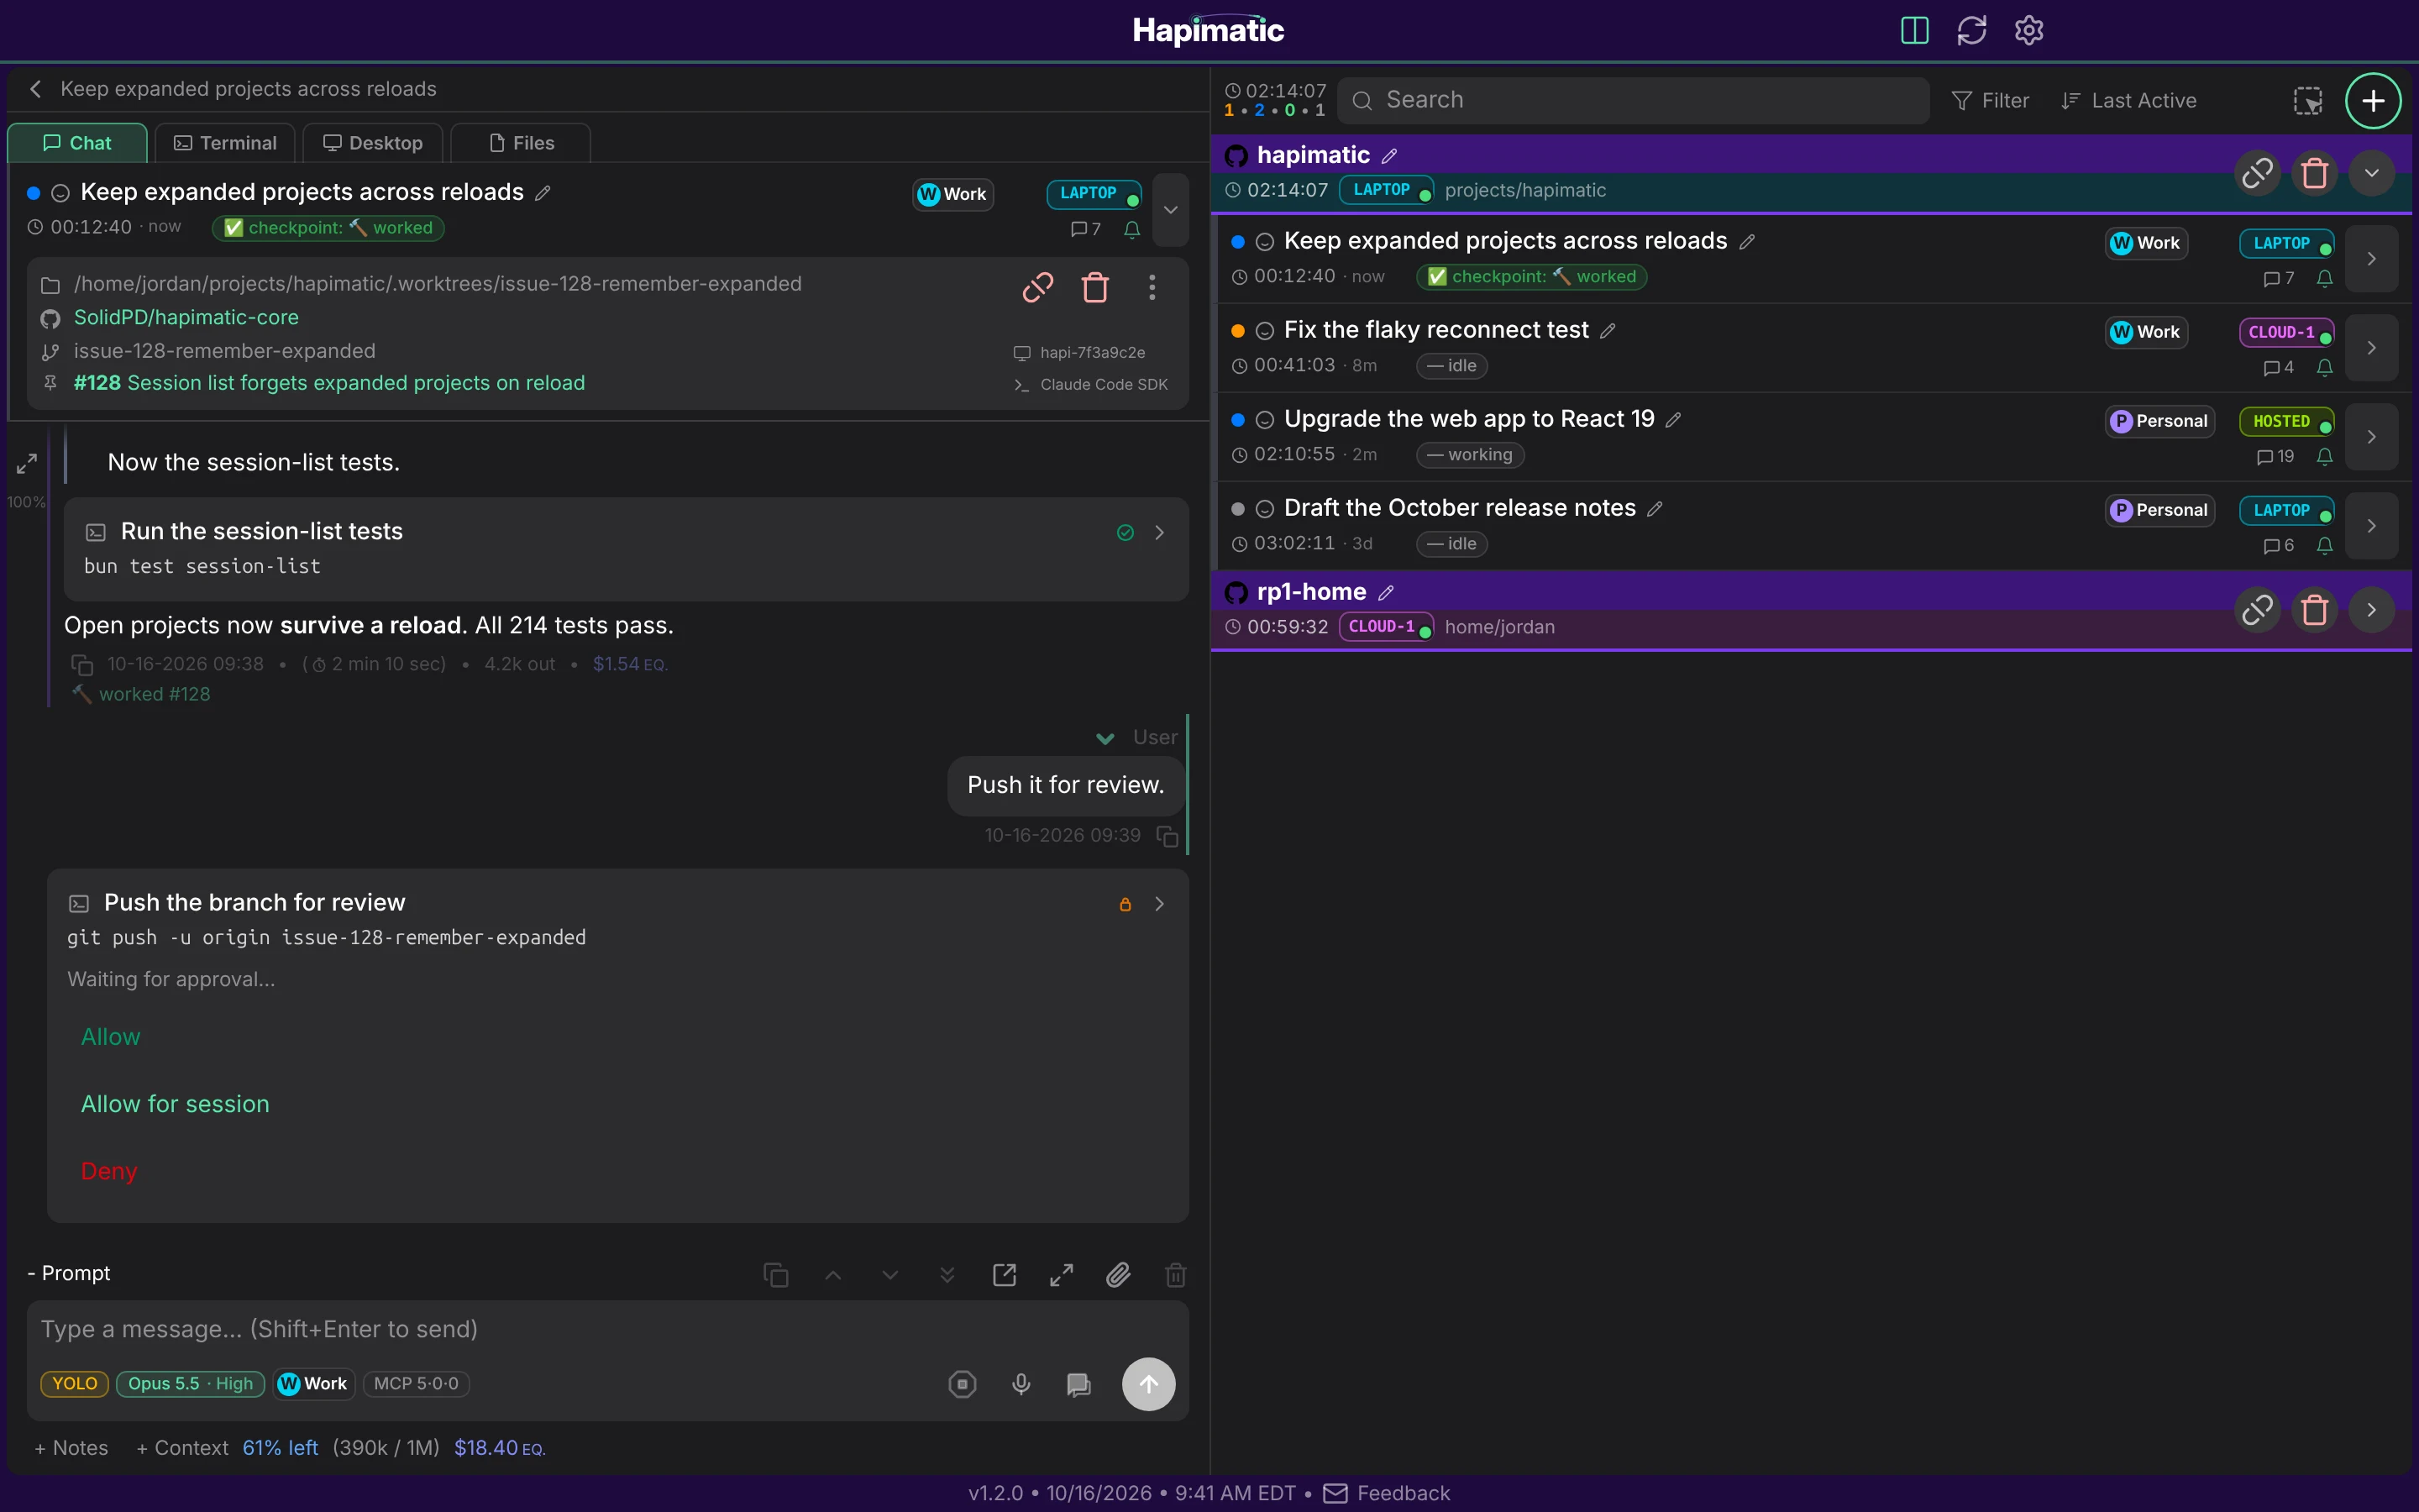Image resolution: width=2419 pixels, height=1512 pixels.
Task: Toggle bell on Keep expanded projects list row
Action: (2324, 278)
